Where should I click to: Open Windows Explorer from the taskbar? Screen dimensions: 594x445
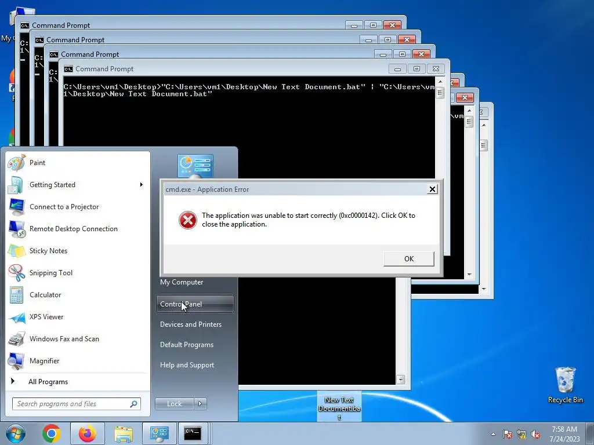tap(124, 433)
